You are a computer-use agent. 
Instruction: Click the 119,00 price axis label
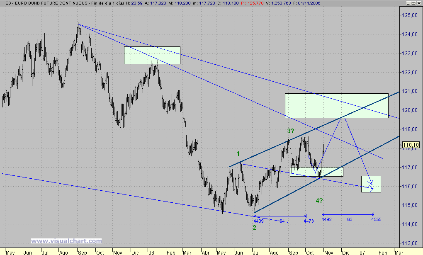(409, 129)
